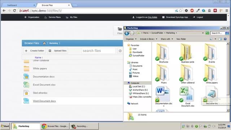The image size is (231, 130).
Task: Select Documents under Libraries
Action: click(x=136, y=66)
